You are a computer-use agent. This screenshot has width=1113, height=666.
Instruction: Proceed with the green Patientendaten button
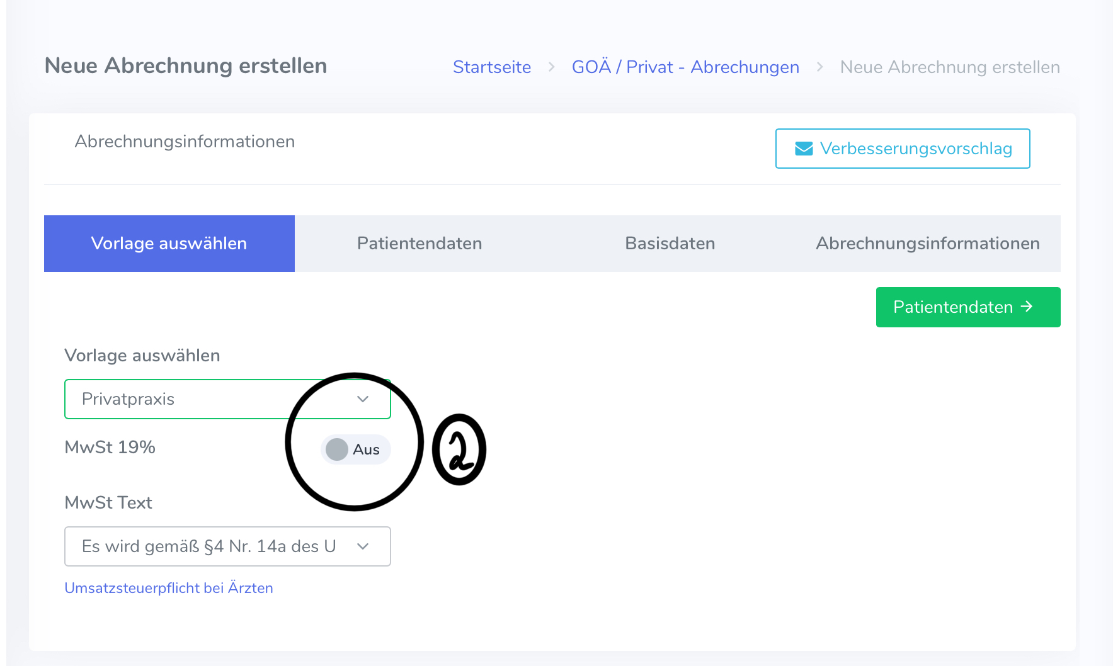click(x=967, y=307)
